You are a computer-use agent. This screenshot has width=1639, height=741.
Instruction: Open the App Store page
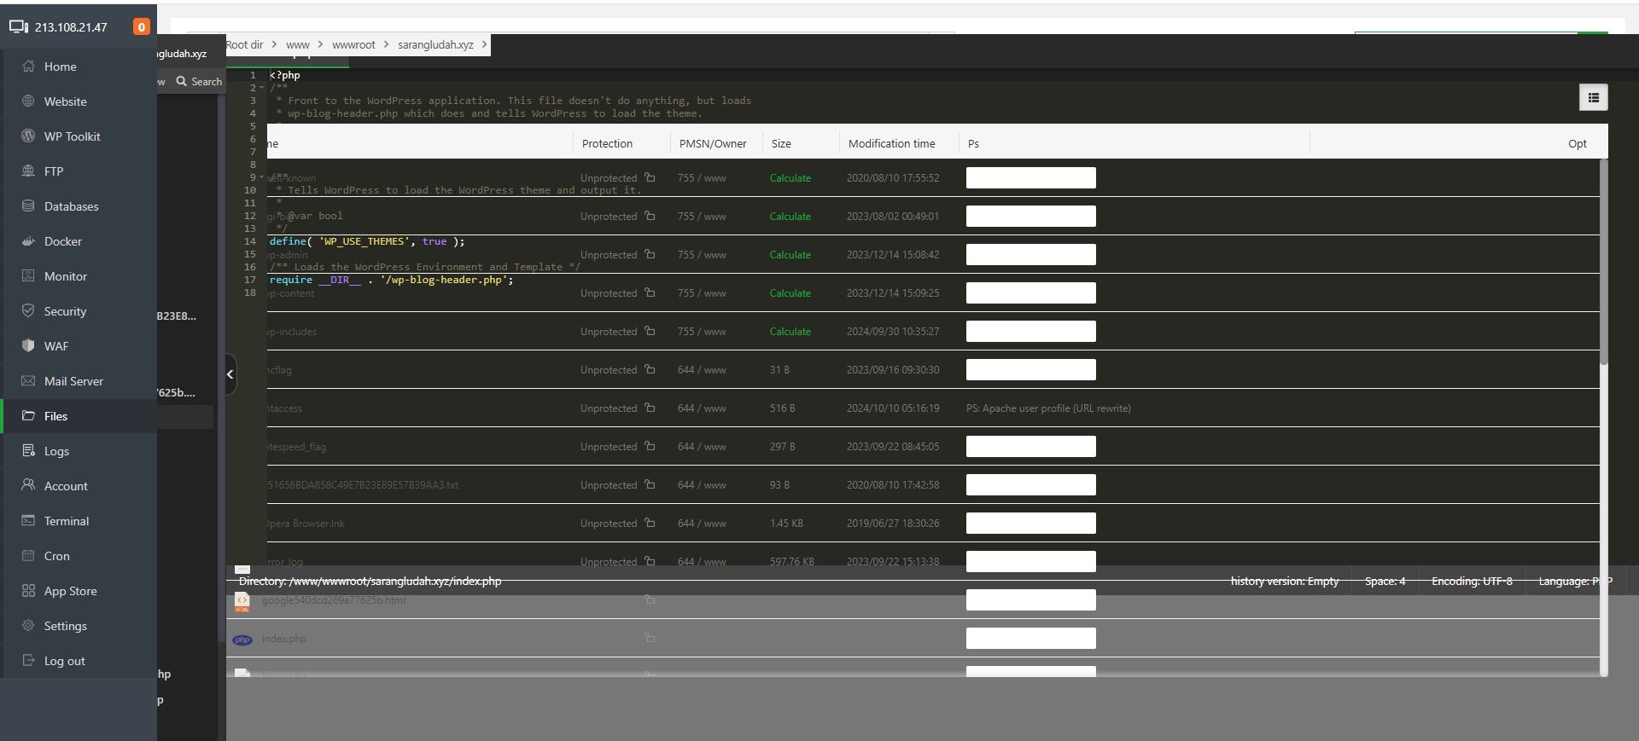[x=70, y=591]
